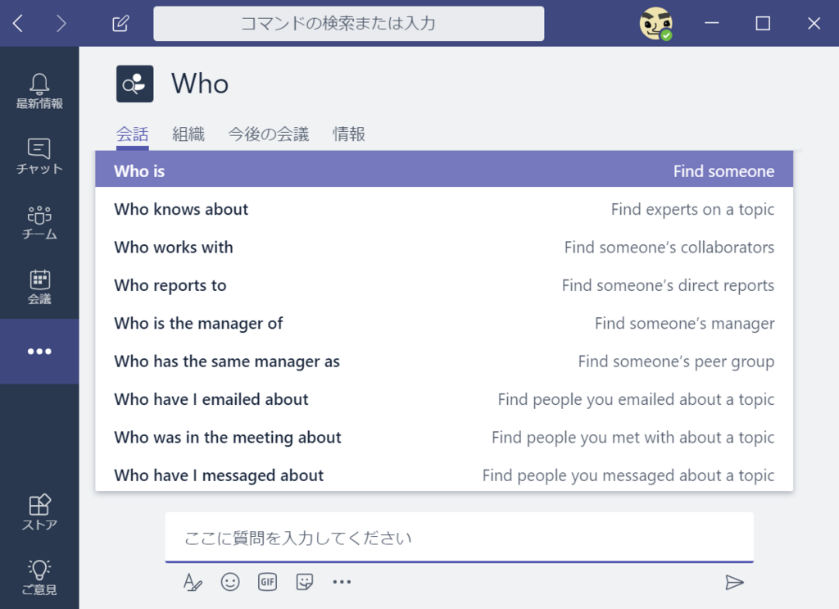
Task: Open the sticker picker
Action: [305, 582]
